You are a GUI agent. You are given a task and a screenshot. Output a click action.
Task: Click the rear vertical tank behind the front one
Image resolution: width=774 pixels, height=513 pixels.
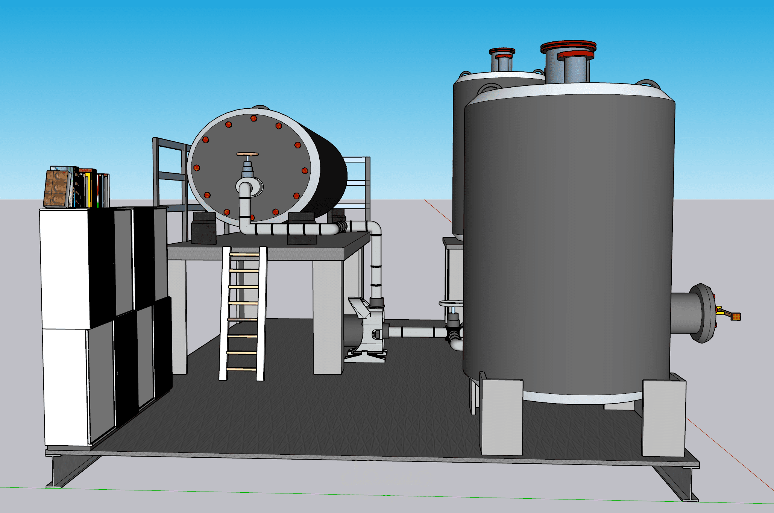(458, 158)
